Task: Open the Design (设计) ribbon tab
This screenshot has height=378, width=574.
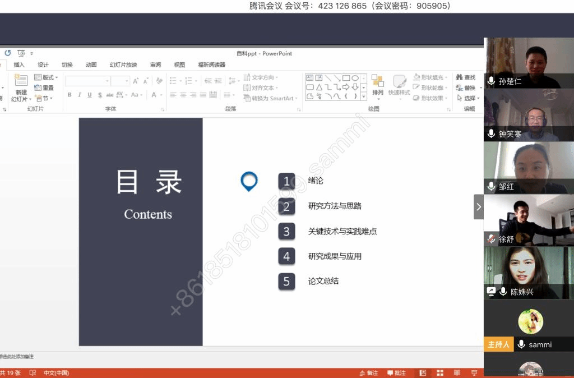Action: (43, 64)
